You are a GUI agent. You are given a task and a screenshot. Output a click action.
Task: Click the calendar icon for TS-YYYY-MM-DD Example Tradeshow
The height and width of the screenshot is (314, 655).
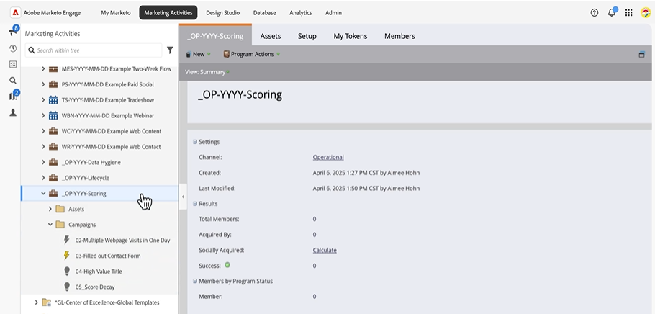click(x=53, y=100)
